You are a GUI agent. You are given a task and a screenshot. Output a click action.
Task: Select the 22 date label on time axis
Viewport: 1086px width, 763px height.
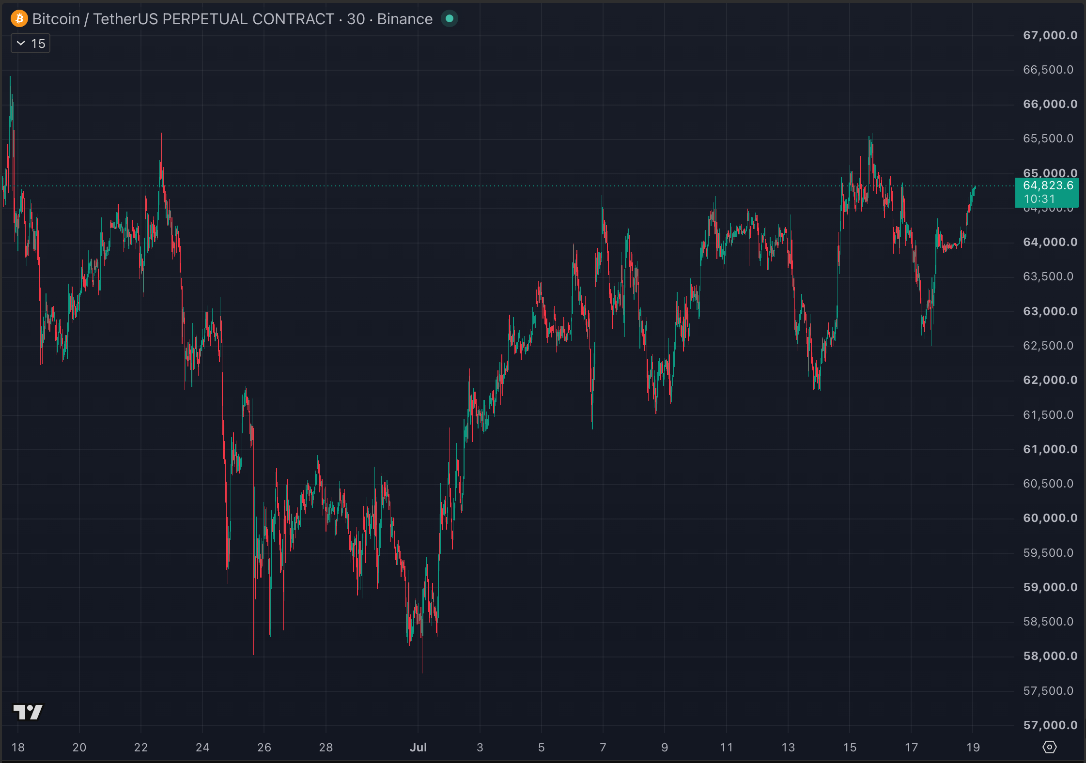pos(141,748)
